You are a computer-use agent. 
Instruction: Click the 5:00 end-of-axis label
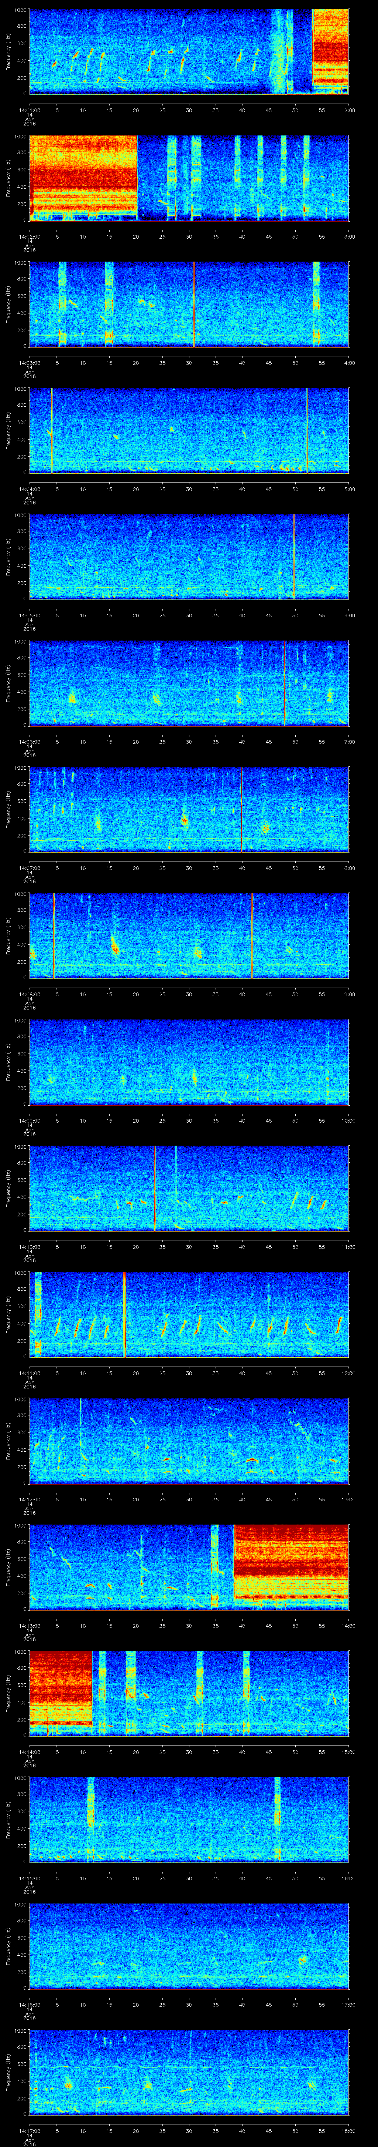pos(349,488)
